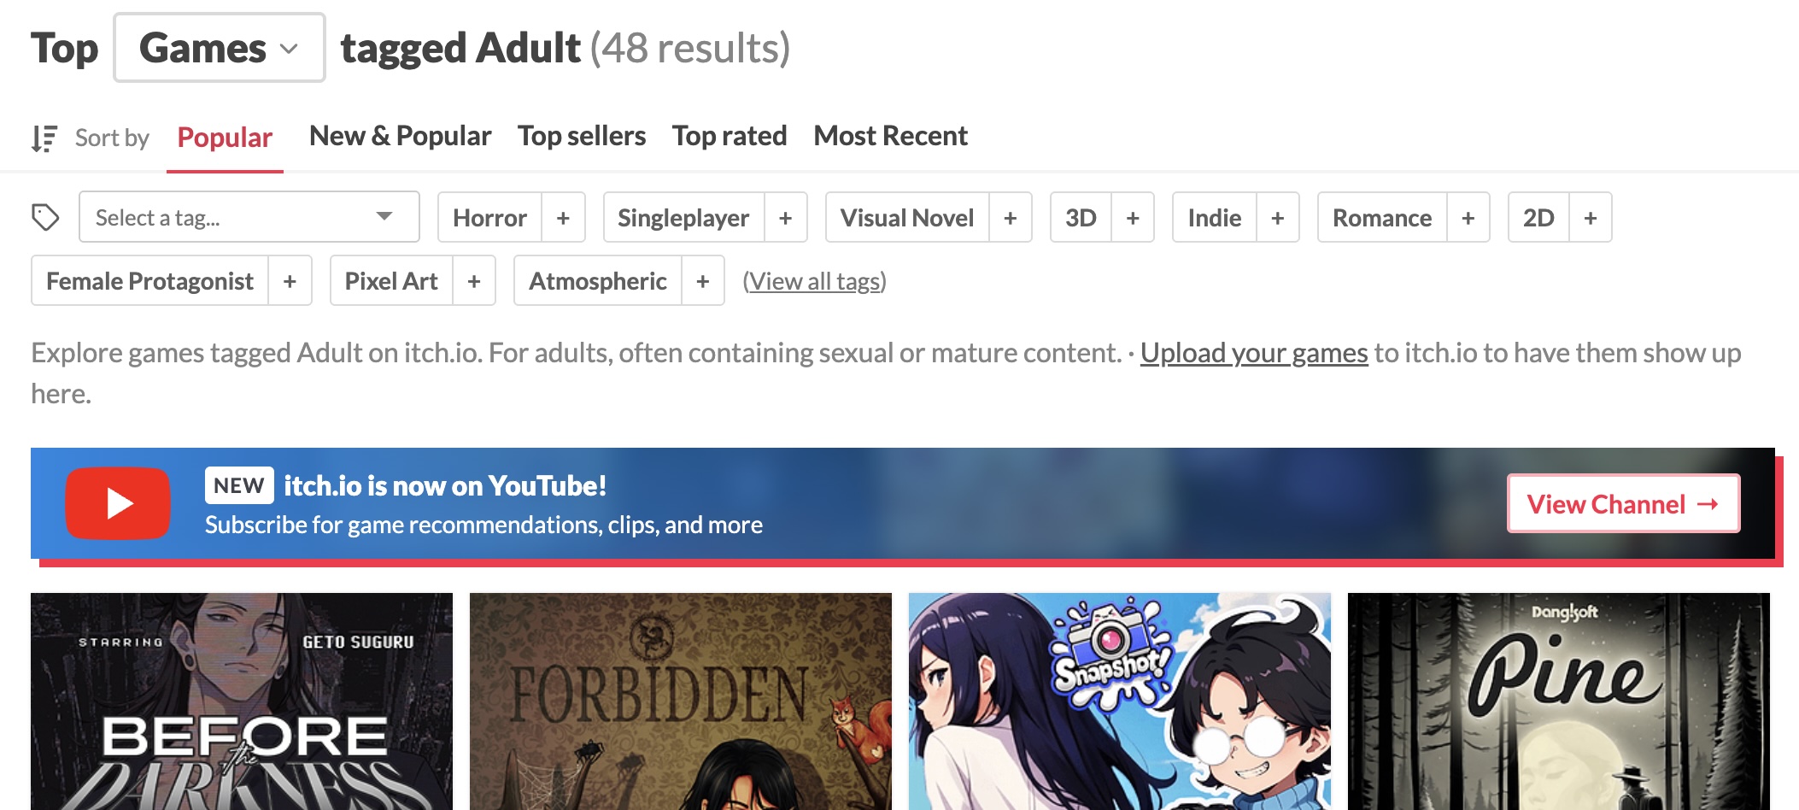Open the Snapshot game thumbnail
The image size is (1799, 810).
(1120, 701)
